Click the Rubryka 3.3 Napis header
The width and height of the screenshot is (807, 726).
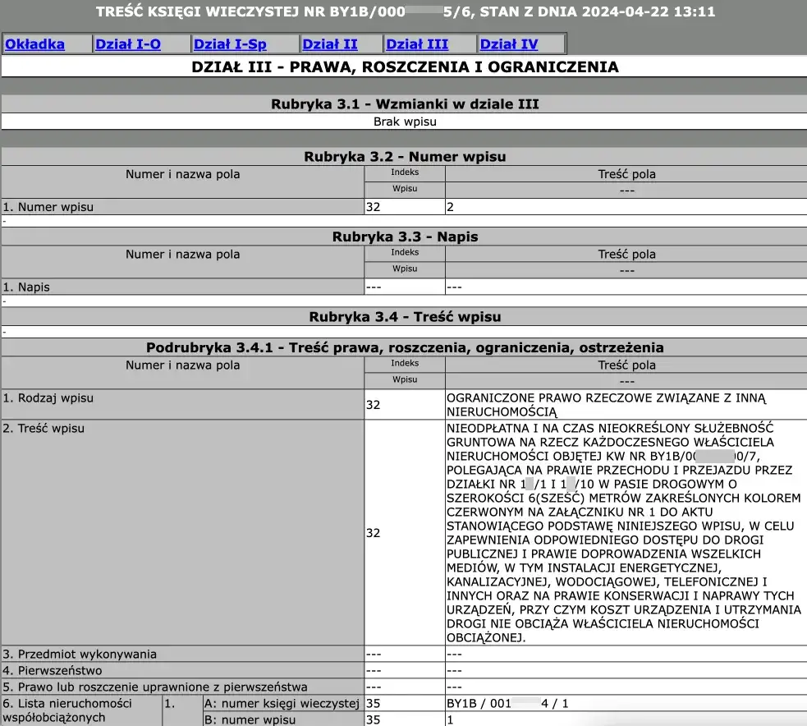click(405, 237)
